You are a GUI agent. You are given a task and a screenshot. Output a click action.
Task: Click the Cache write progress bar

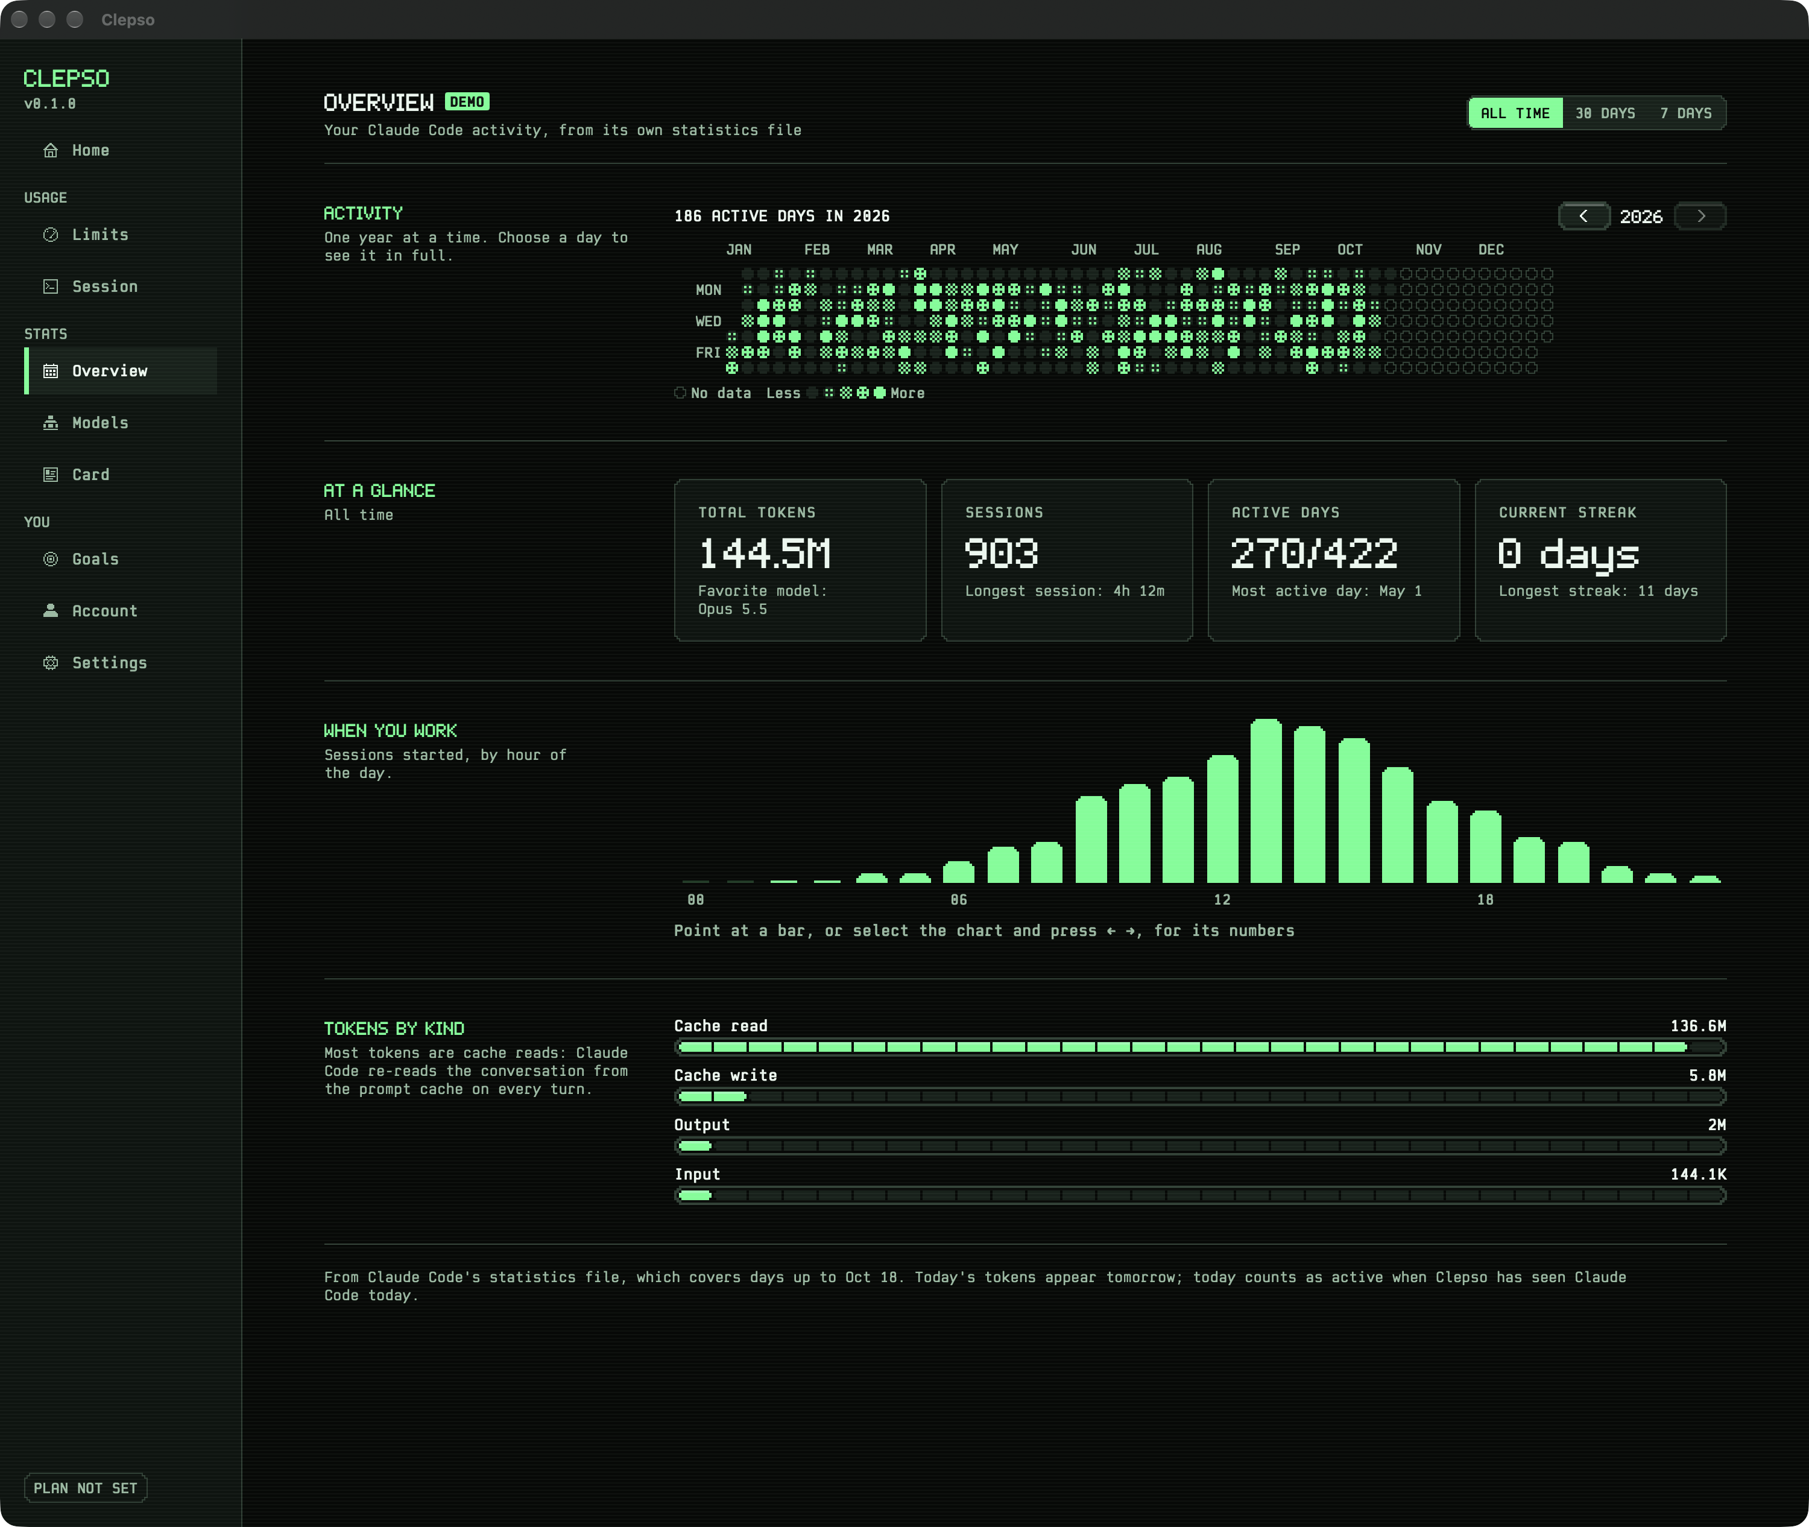[1201, 1097]
